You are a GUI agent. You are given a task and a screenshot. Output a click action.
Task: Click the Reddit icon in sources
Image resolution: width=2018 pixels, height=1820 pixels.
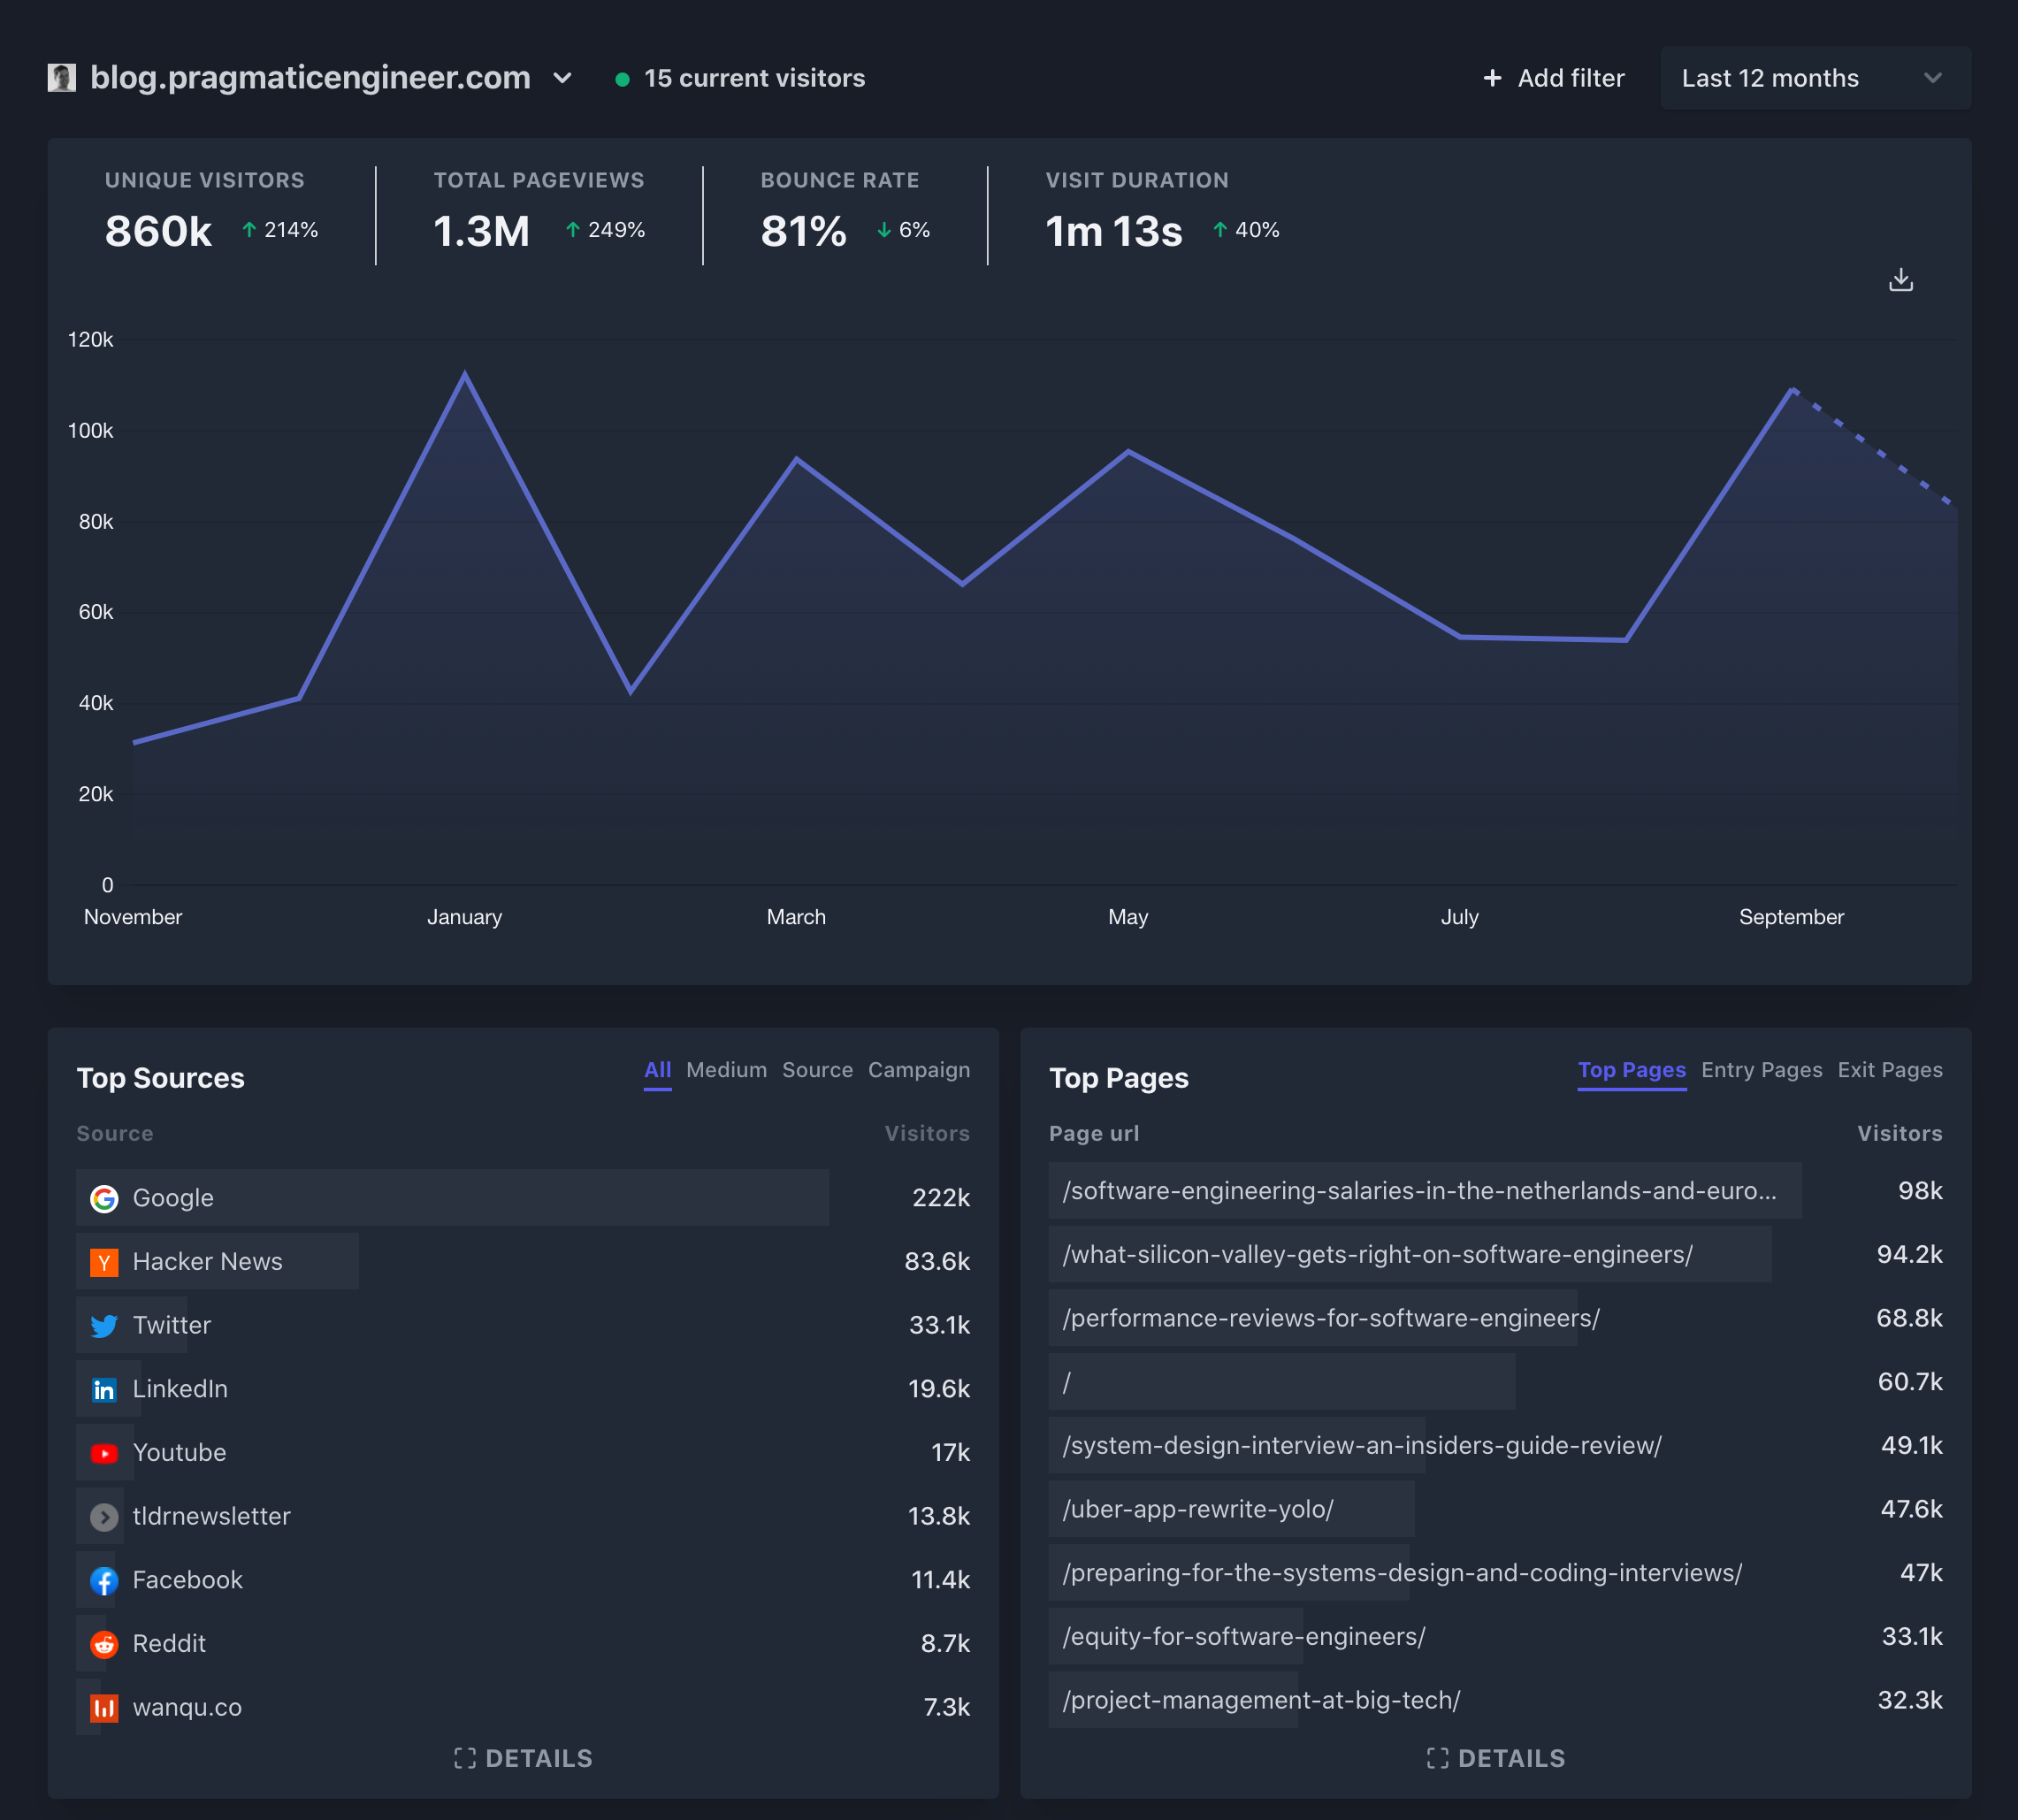click(x=104, y=1644)
